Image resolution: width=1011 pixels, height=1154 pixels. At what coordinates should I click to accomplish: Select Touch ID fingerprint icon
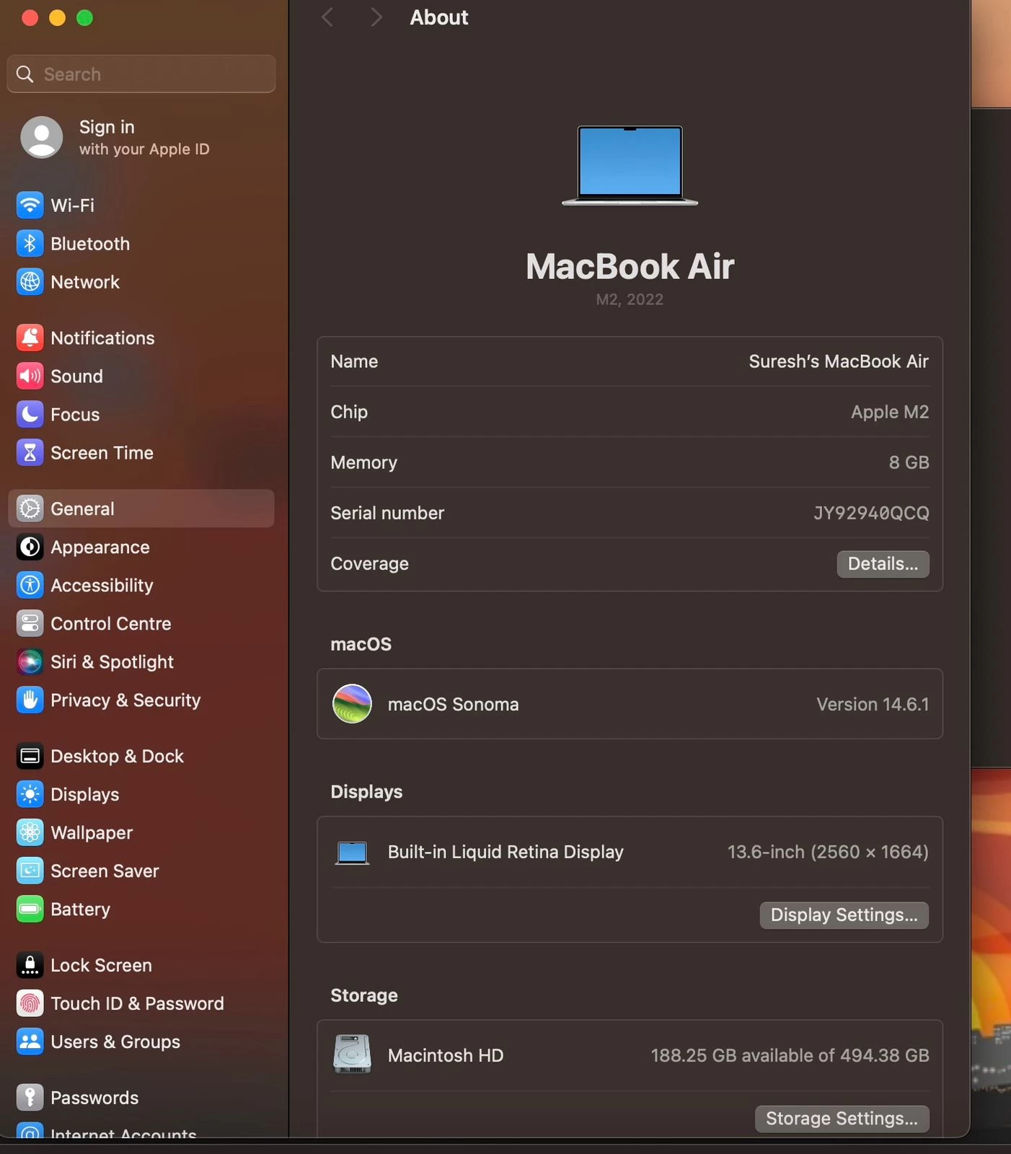(30, 1004)
